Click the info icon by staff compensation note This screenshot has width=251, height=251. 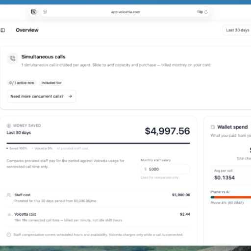tap(9, 235)
